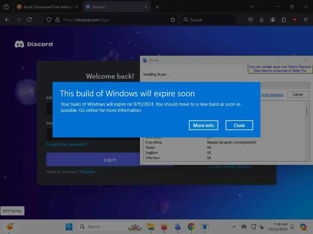Open the blue window app on the taskbar
The width and height of the screenshot is (313, 234).
point(204,227)
